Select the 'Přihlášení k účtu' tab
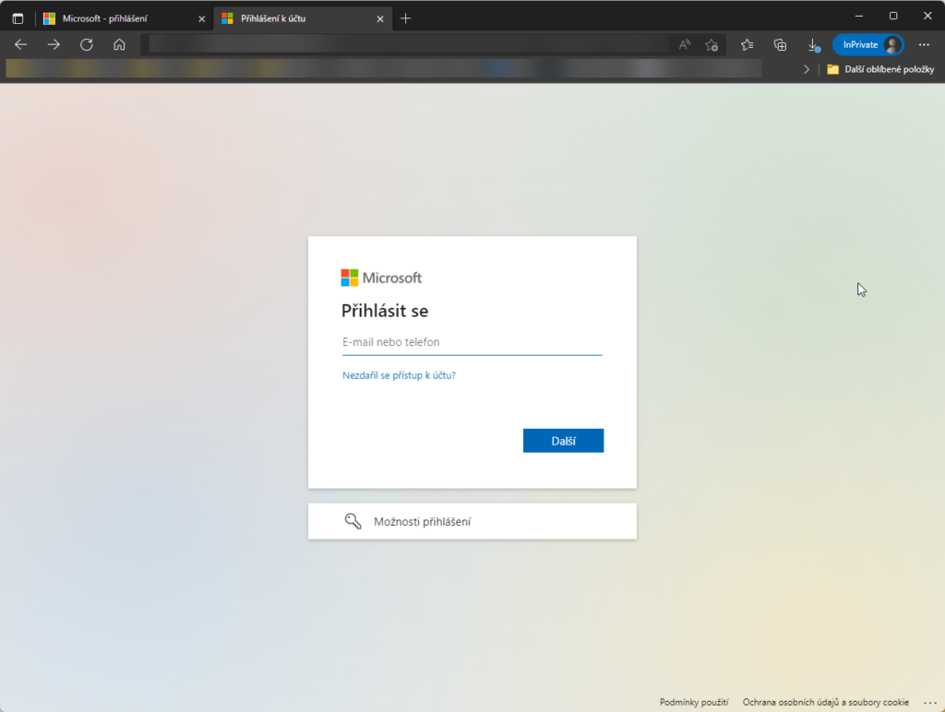The width and height of the screenshot is (945, 712). (x=303, y=18)
